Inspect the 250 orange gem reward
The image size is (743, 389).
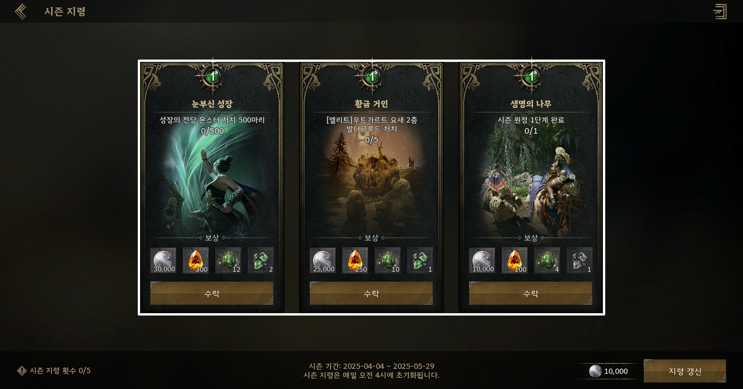point(355,261)
